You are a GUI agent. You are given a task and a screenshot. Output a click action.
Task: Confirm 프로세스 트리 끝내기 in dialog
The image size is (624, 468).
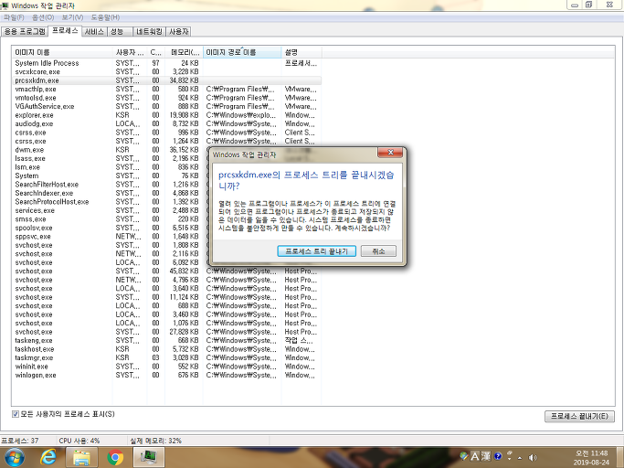[316, 251]
